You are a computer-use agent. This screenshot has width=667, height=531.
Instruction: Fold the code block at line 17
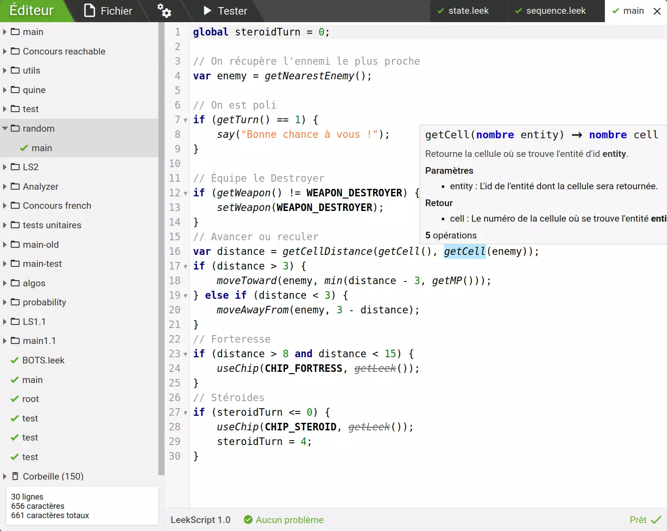[x=185, y=266]
